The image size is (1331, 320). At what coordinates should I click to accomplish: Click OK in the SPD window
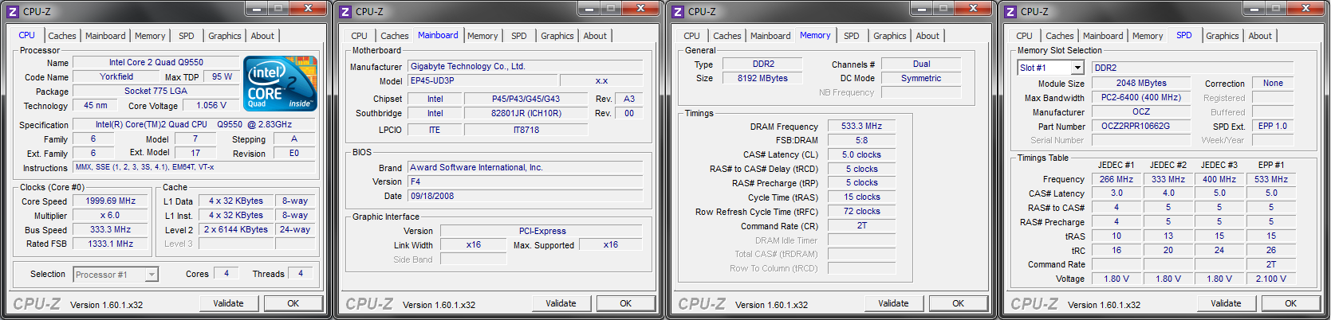[x=1291, y=303]
